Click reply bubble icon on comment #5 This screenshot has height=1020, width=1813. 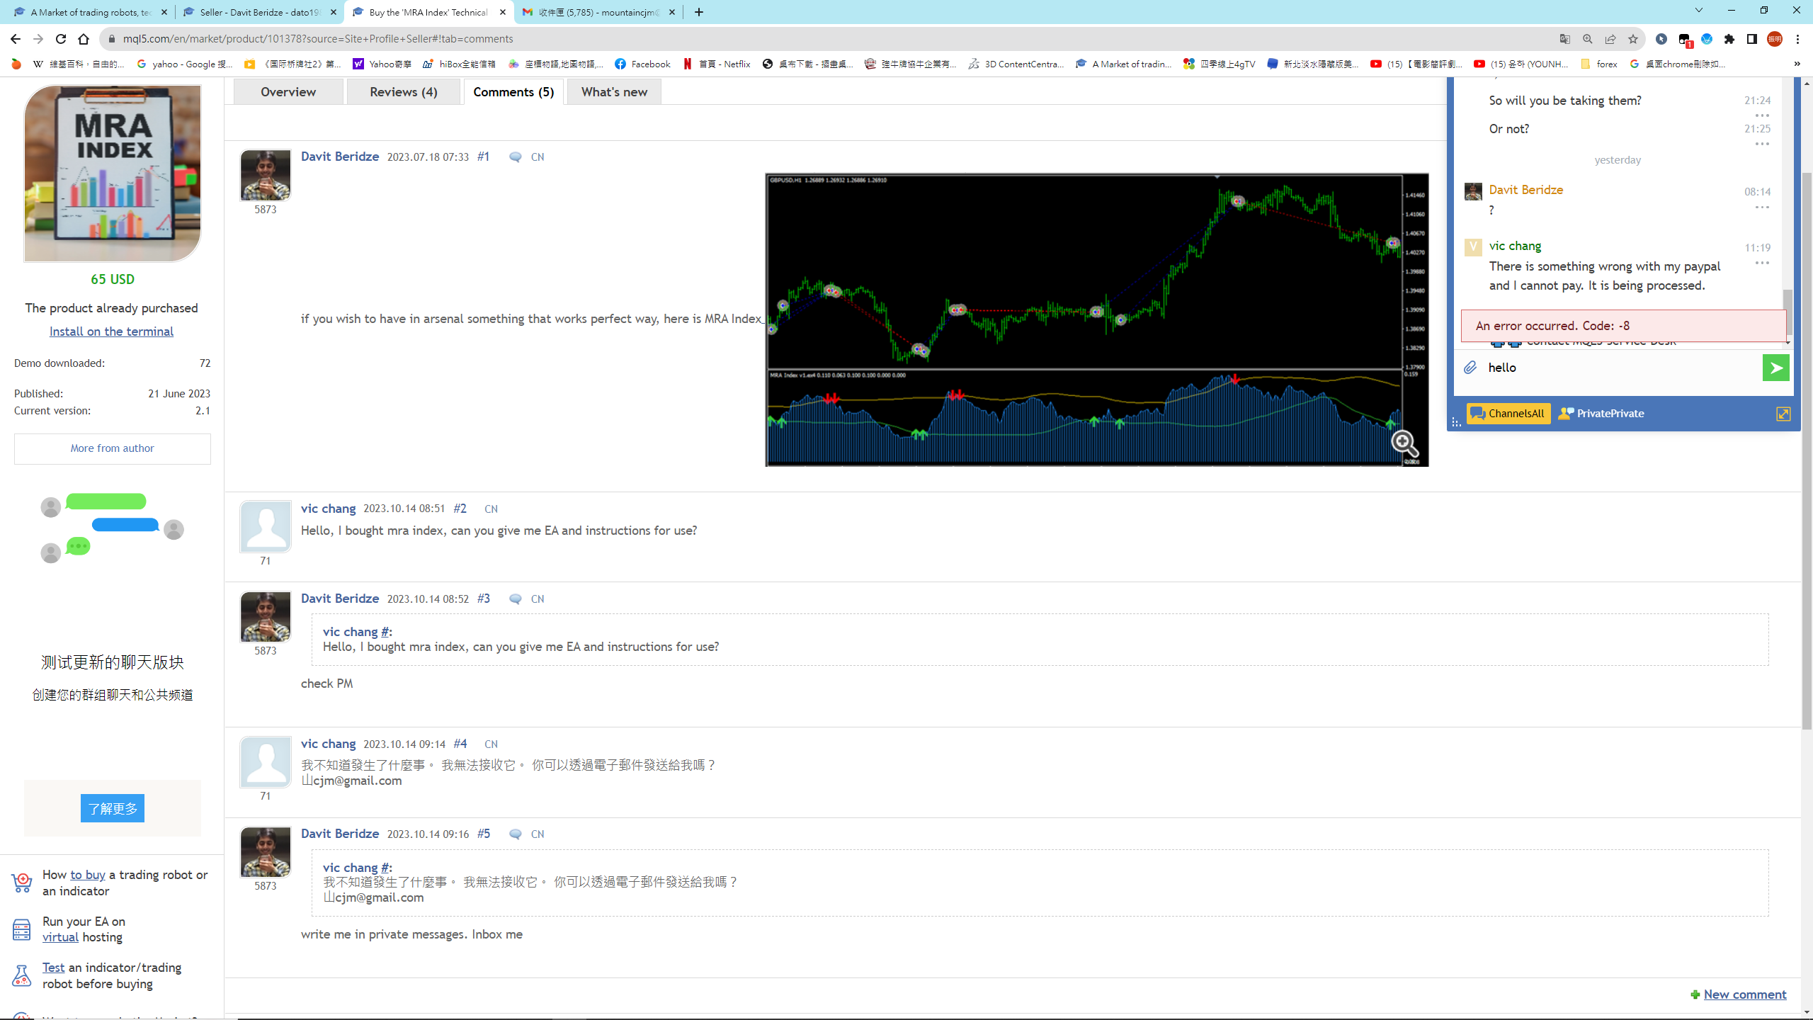click(516, 834)
